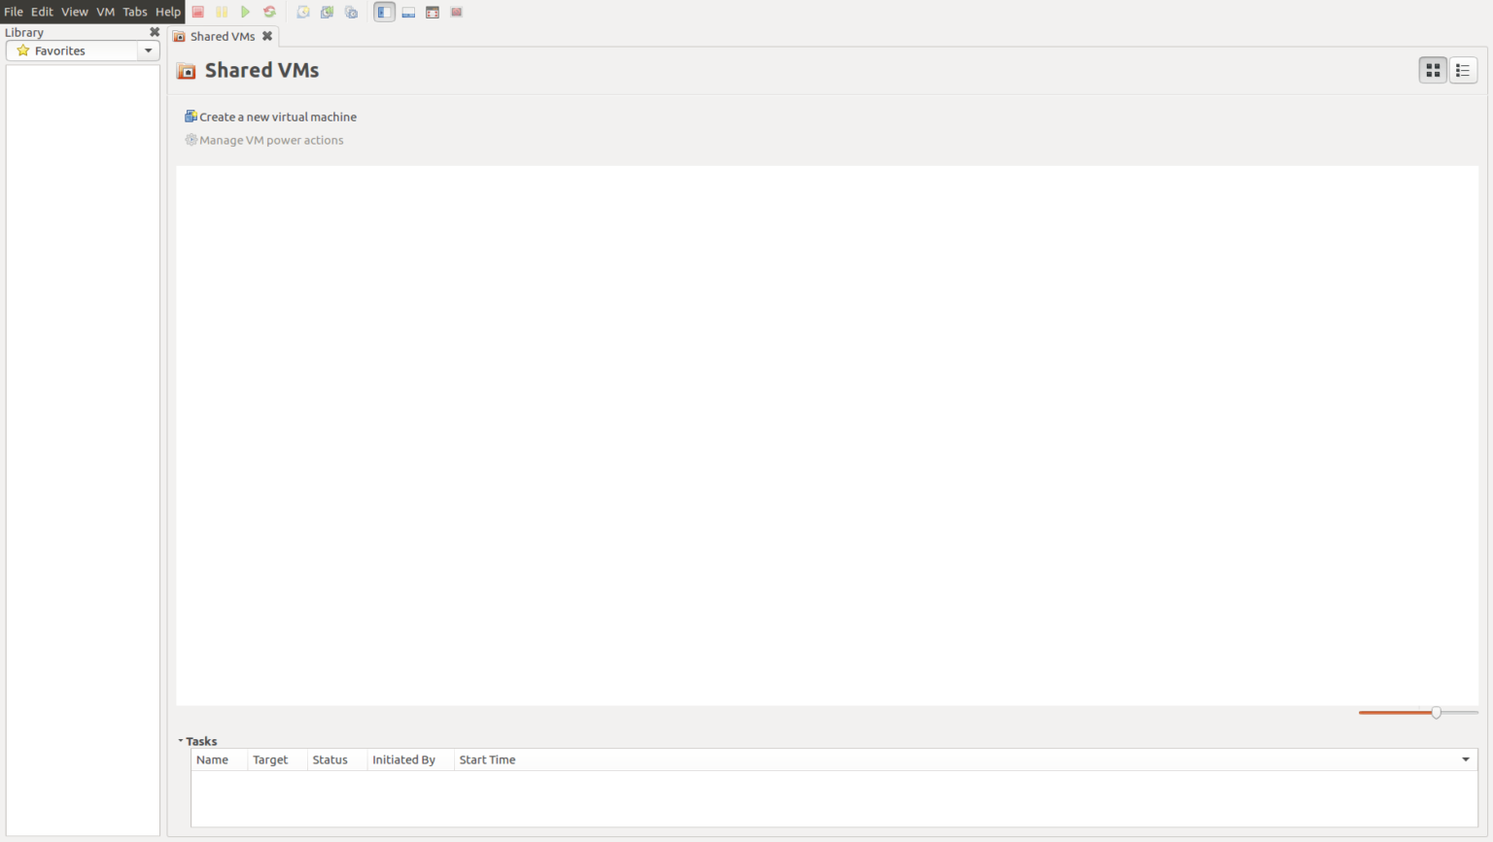Open the VM menu
1493x842 pixels.
[105, 11]
